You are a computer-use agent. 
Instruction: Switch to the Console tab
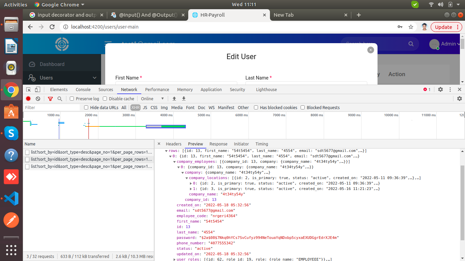(83, 89)
